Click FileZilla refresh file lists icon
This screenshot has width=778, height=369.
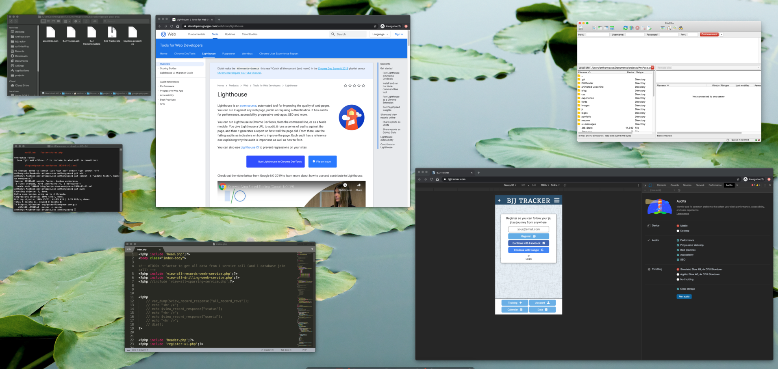coord(625,28)
